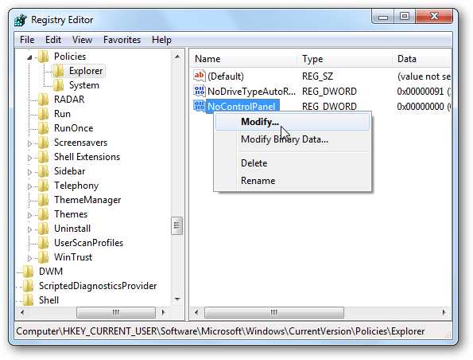
Task: Click the RunOnce folder icon
Action: [x=43, y=128]
